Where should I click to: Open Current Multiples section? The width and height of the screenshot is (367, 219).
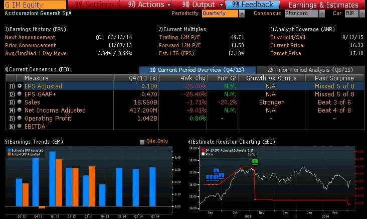[182, 29]
